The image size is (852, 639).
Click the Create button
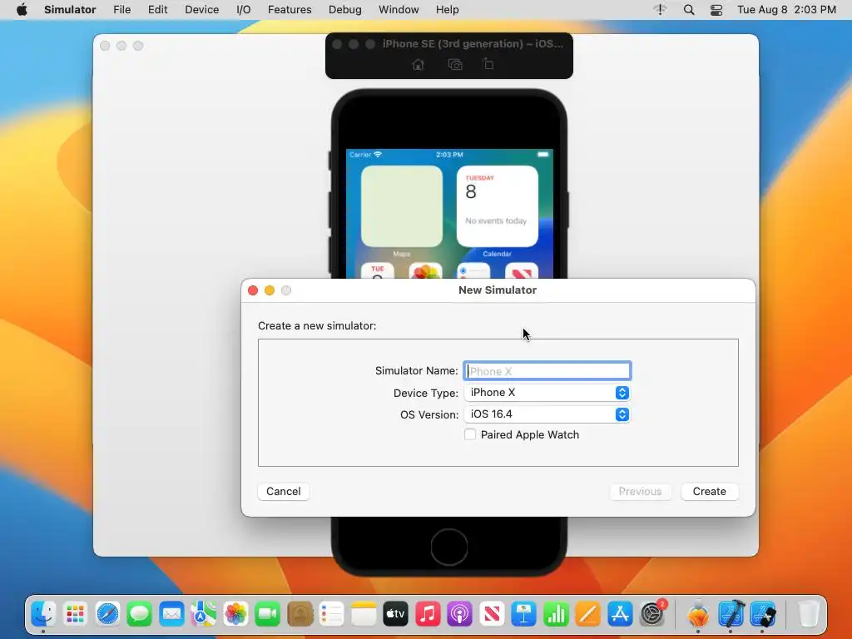click(x=709, y=491)
